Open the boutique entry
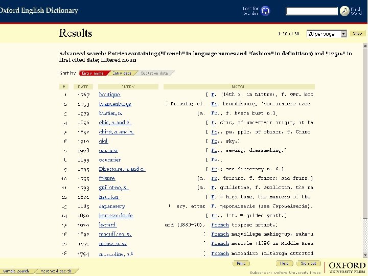 [x=109, y=95]
